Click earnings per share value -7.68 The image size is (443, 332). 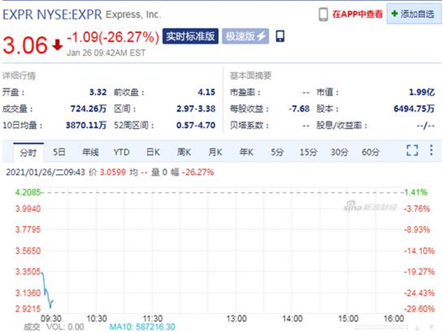(299, 108)
